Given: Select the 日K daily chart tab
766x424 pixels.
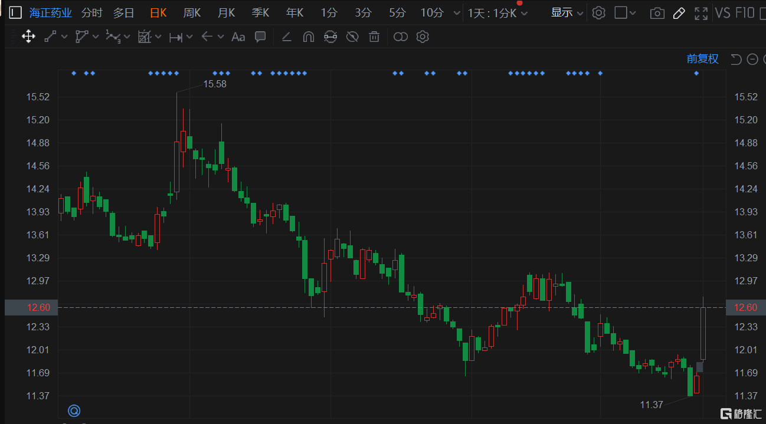Looking at the screenshot, I should point(158,13).
